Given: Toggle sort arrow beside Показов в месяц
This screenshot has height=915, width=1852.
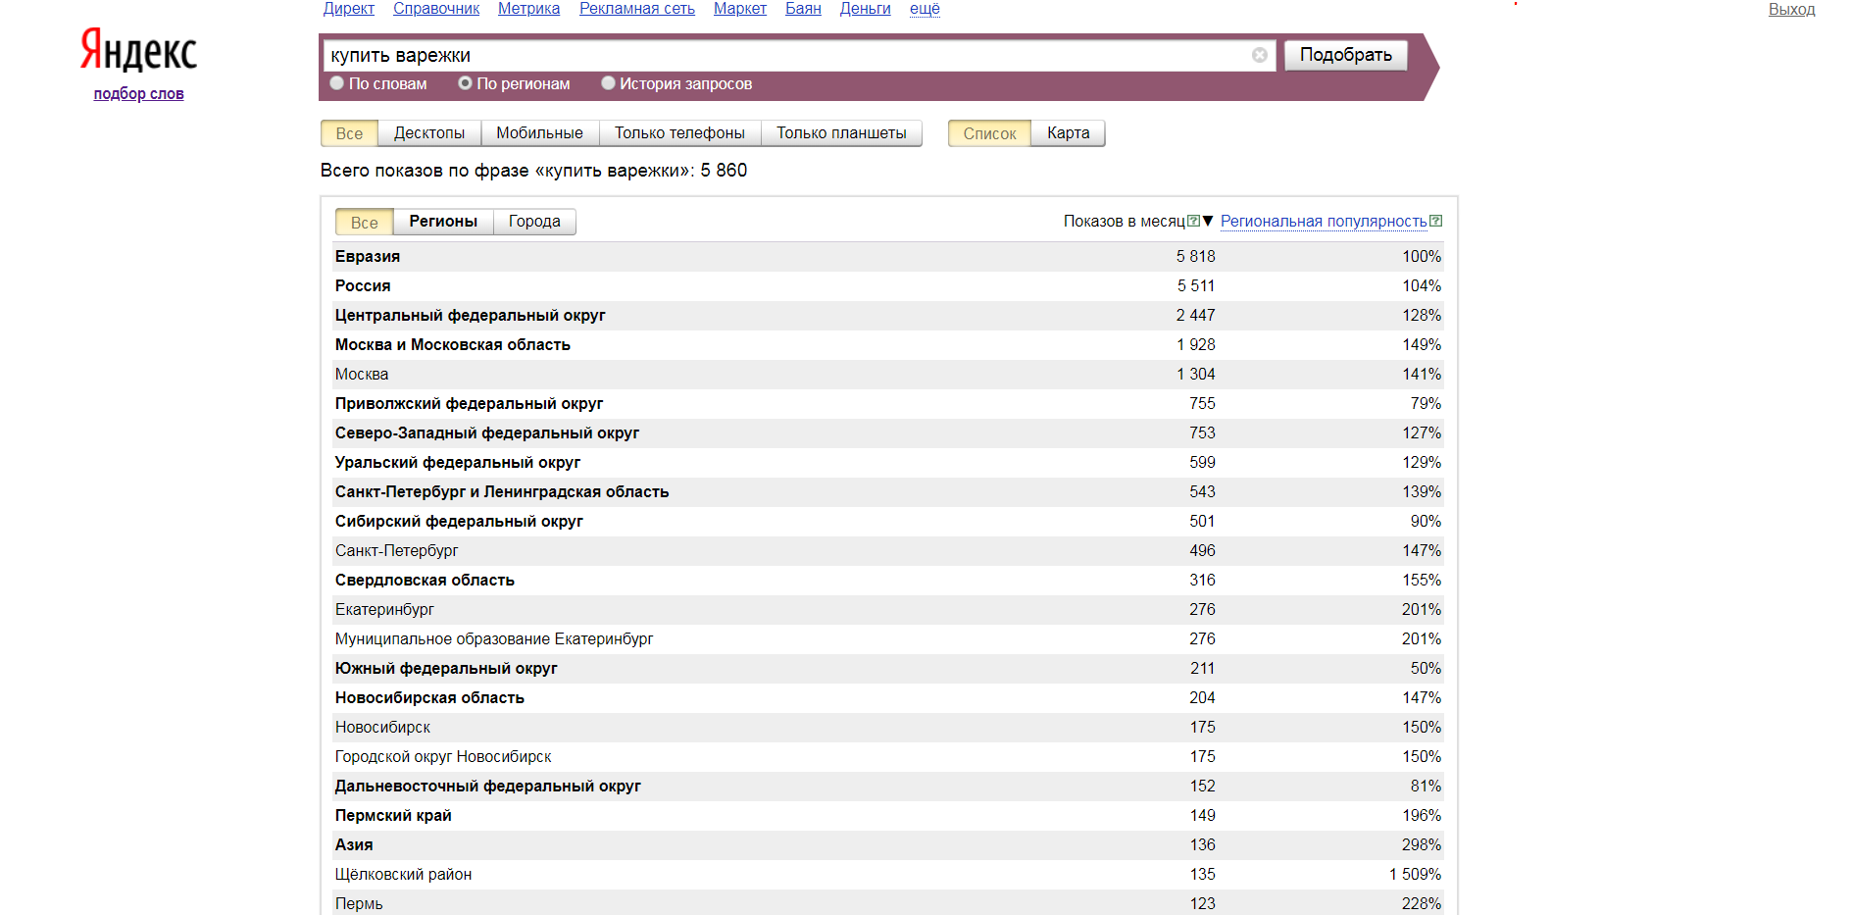Looking at the screenshot, I should tap(1208, 221).
